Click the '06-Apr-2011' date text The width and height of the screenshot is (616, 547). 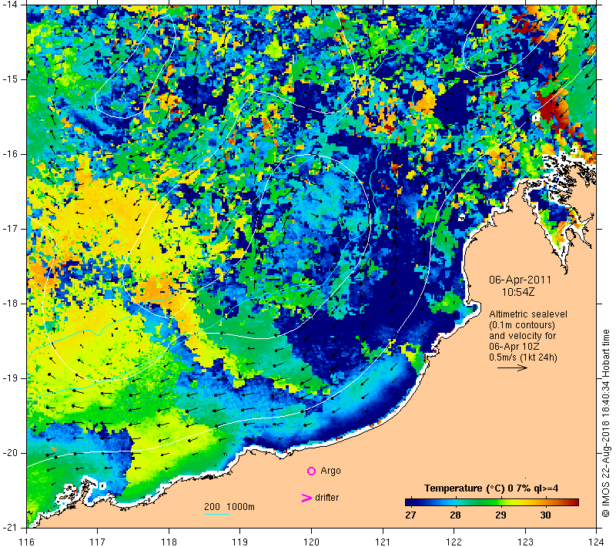[521, 280]
